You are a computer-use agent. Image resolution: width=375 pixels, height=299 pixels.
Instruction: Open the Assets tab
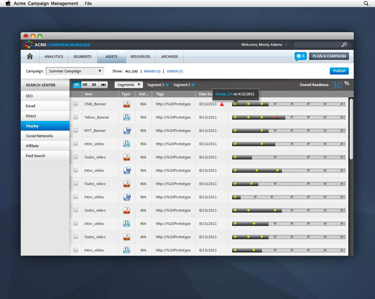111,56
